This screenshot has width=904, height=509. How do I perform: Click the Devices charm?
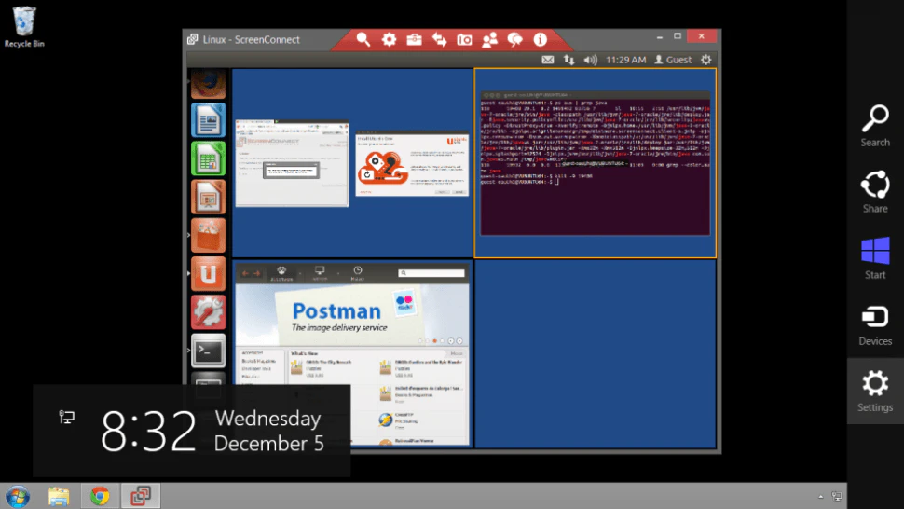click(875, 324)
